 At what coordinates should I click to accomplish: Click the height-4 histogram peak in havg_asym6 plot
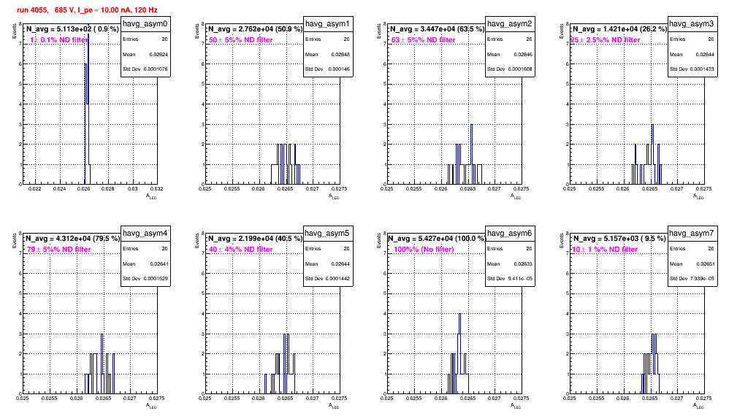459,353
